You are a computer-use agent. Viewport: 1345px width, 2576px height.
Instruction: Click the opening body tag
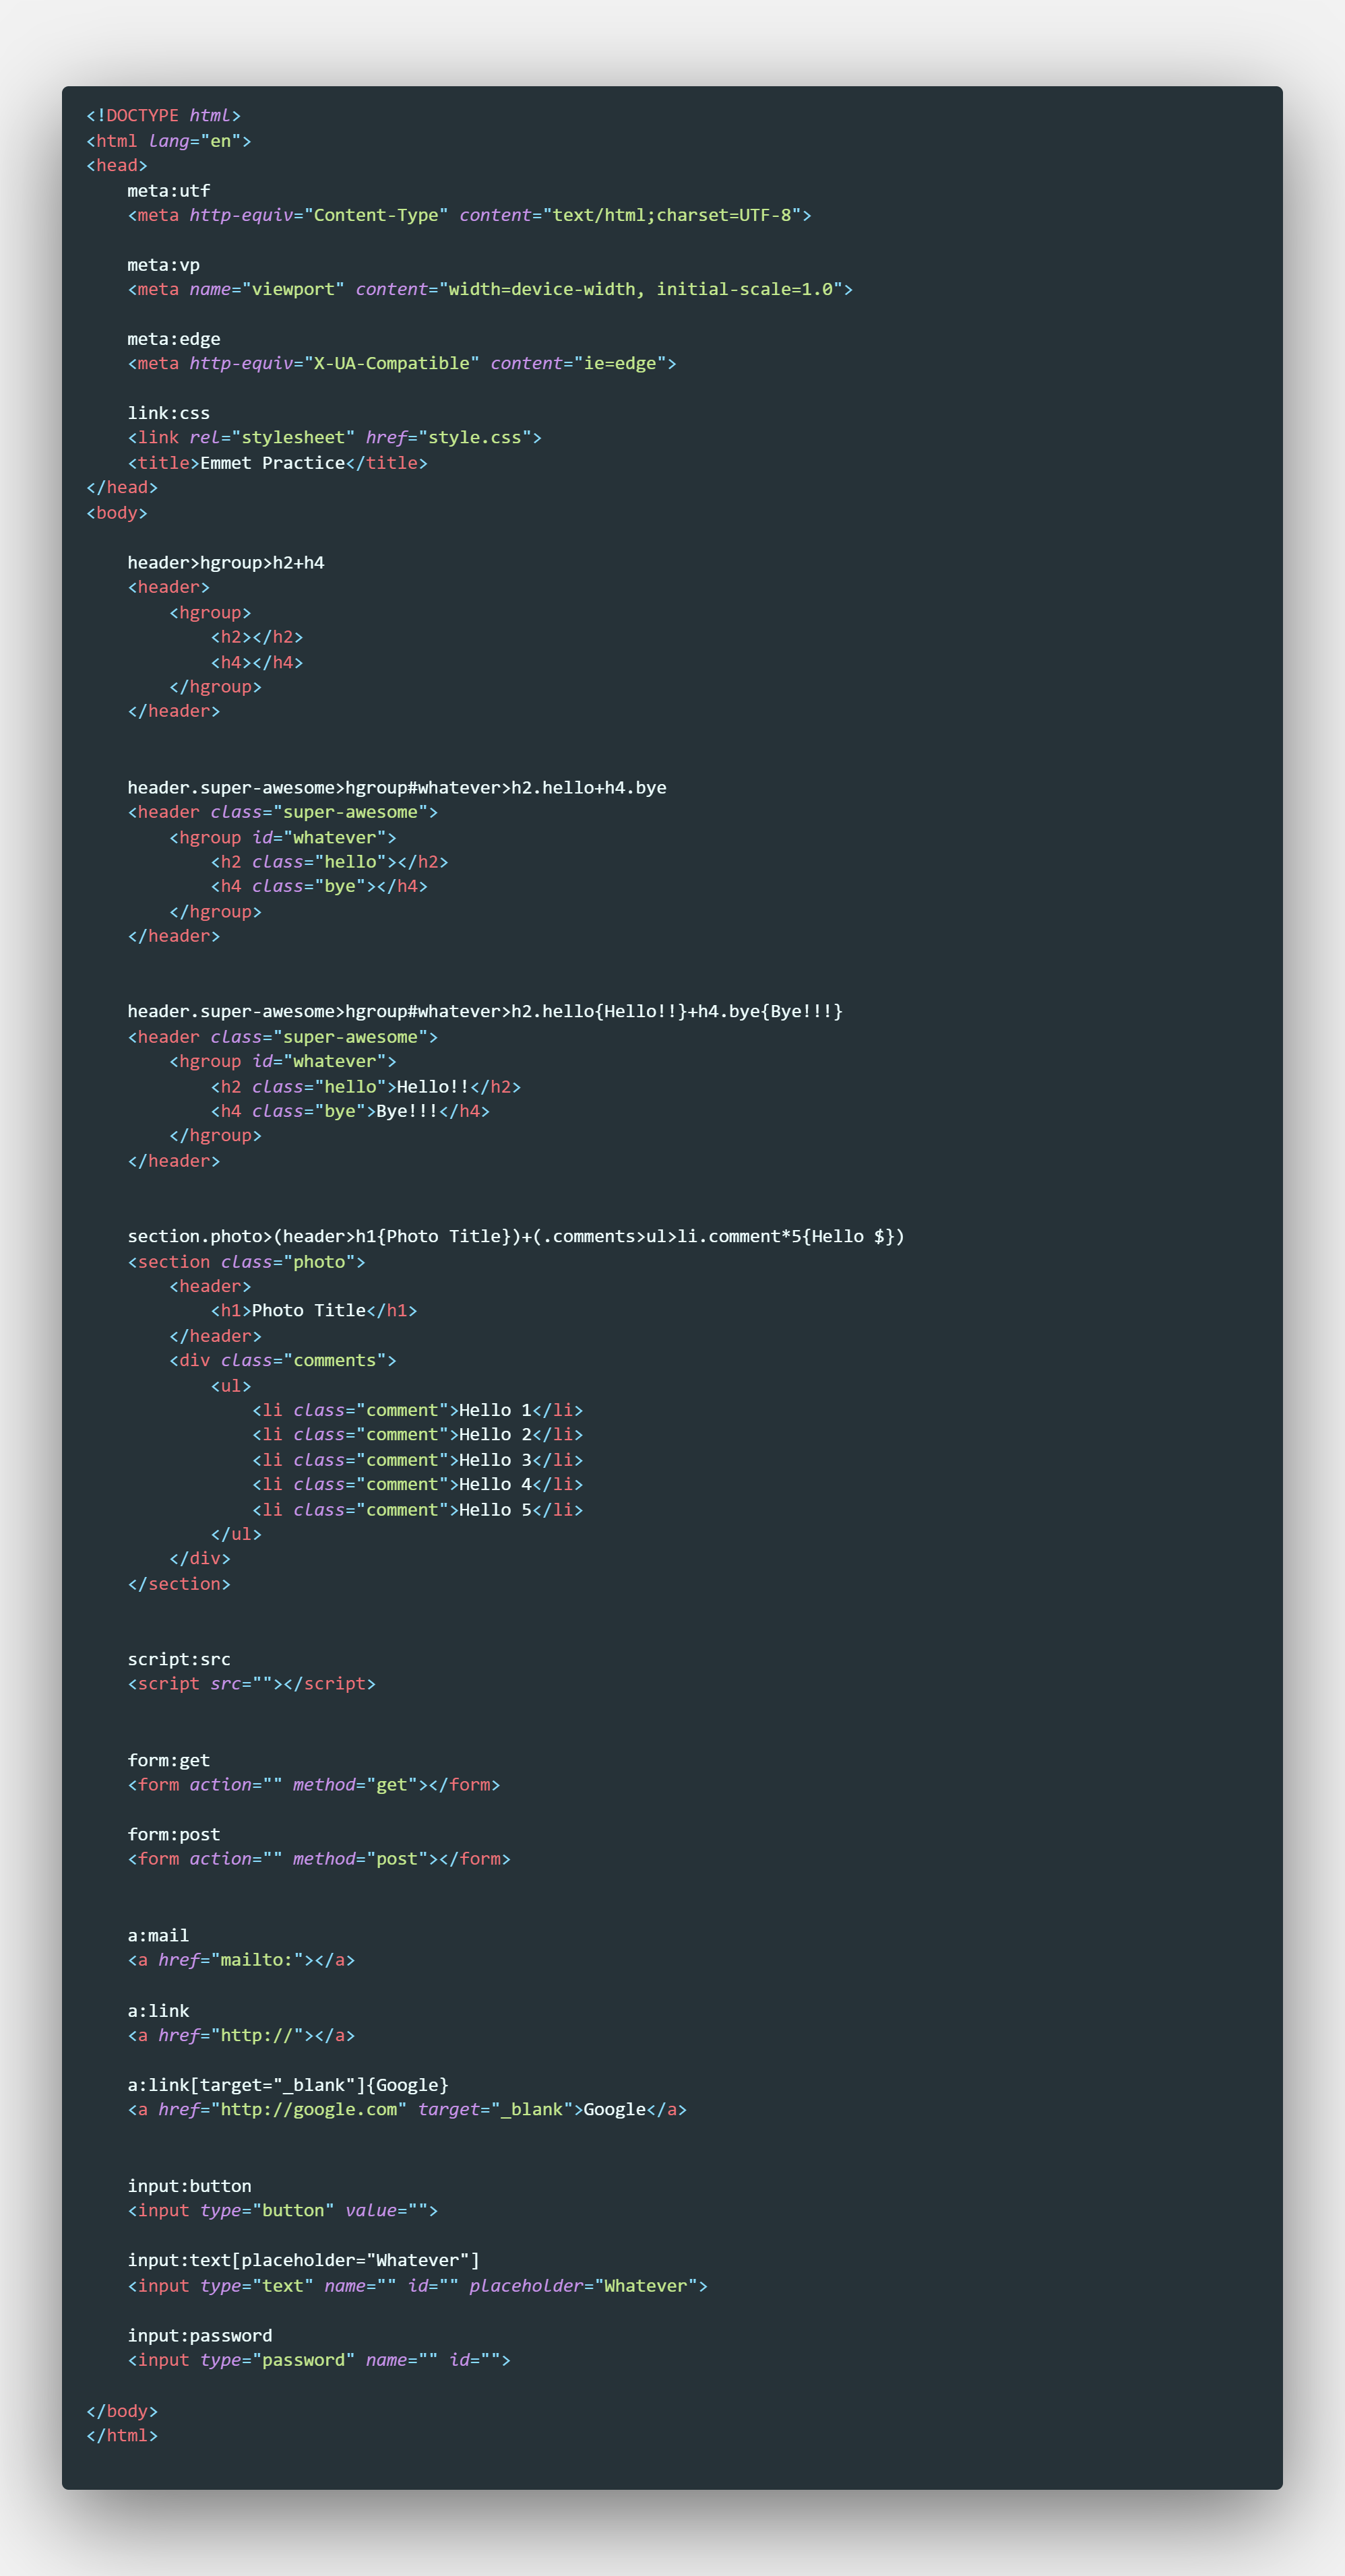click(116, 513)
